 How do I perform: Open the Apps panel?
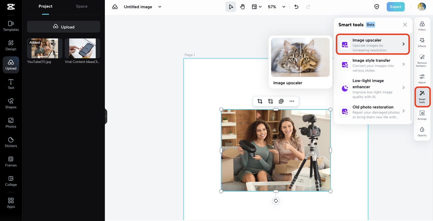[x=11, y=203]
